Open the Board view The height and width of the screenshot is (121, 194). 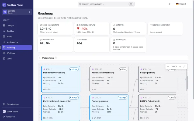(x=17, y=37)
